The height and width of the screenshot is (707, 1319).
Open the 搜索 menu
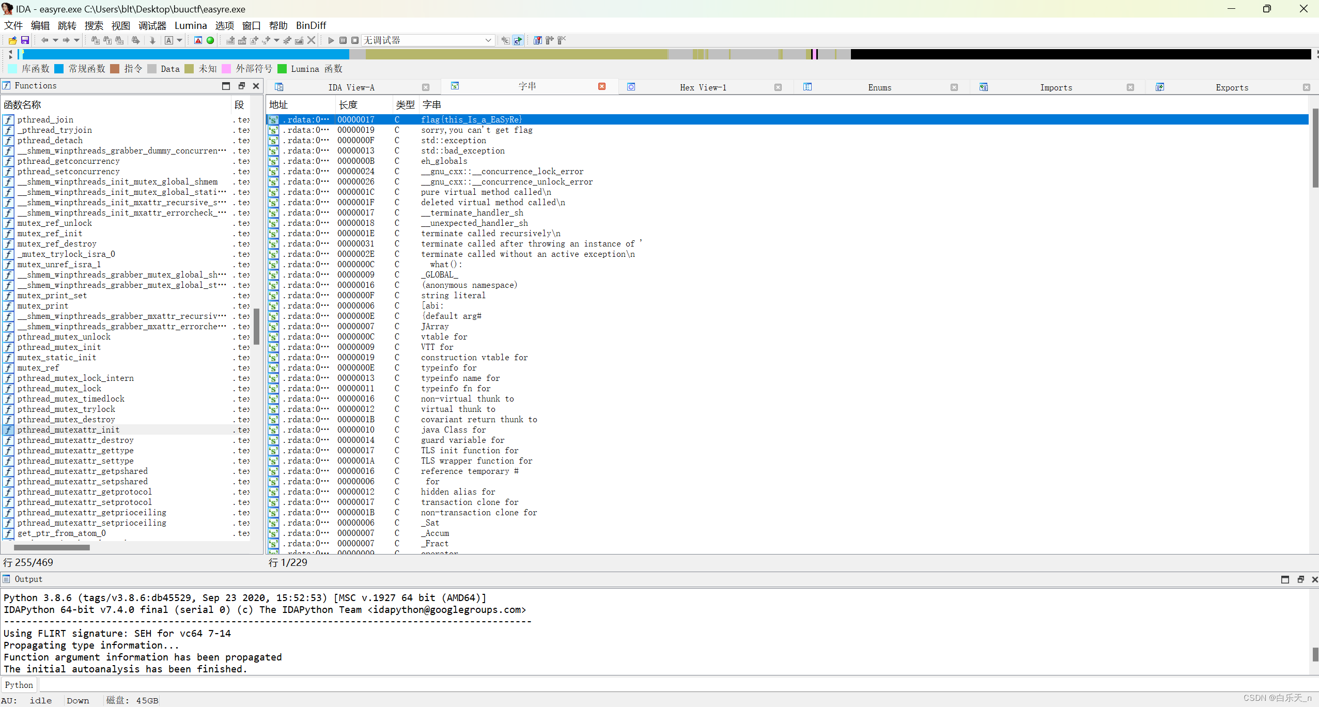[x=94, y=25]
